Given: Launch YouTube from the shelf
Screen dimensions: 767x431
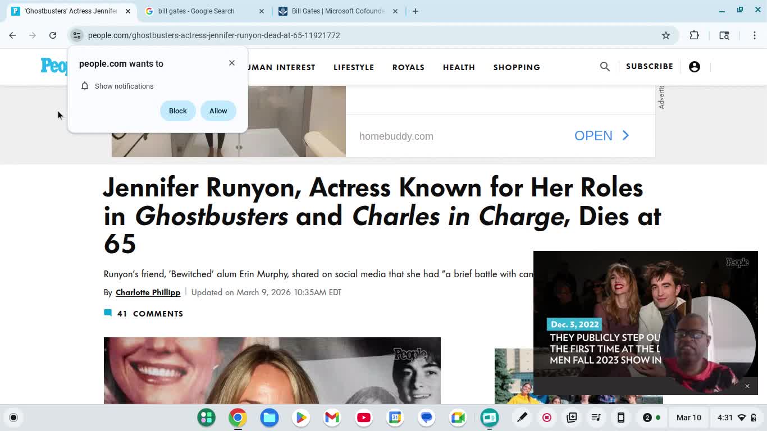Looking at the screenshot, I should click(363, 418).
